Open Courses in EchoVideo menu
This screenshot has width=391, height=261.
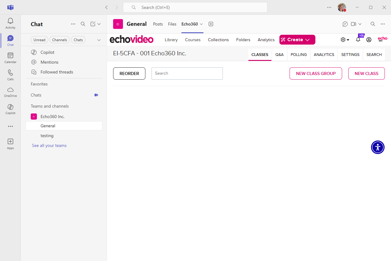[x=193, y=40]
